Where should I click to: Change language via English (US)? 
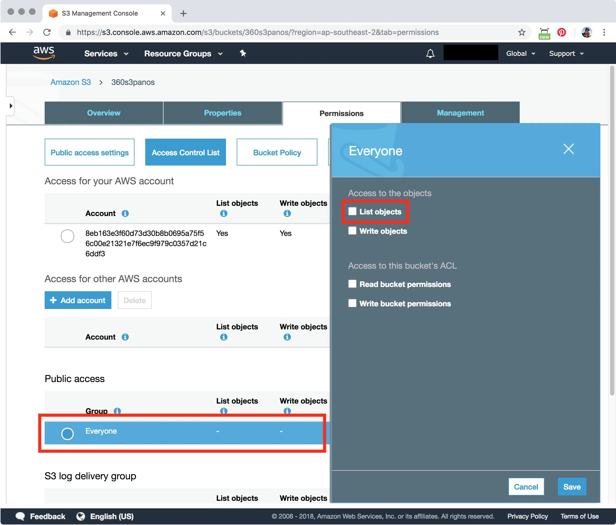(x=112, y=516)
